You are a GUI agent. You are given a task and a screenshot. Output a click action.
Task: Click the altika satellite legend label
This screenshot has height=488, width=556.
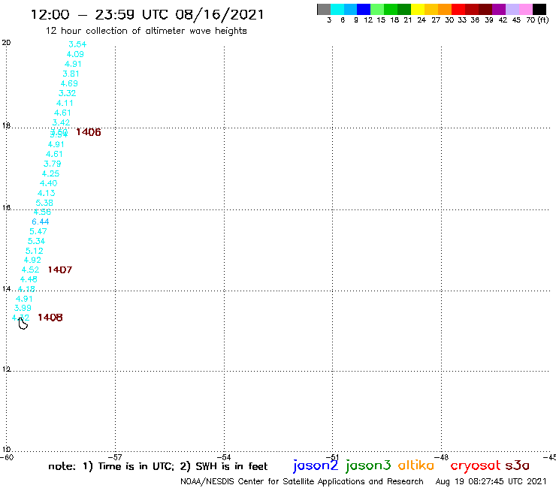pos(415,465)
